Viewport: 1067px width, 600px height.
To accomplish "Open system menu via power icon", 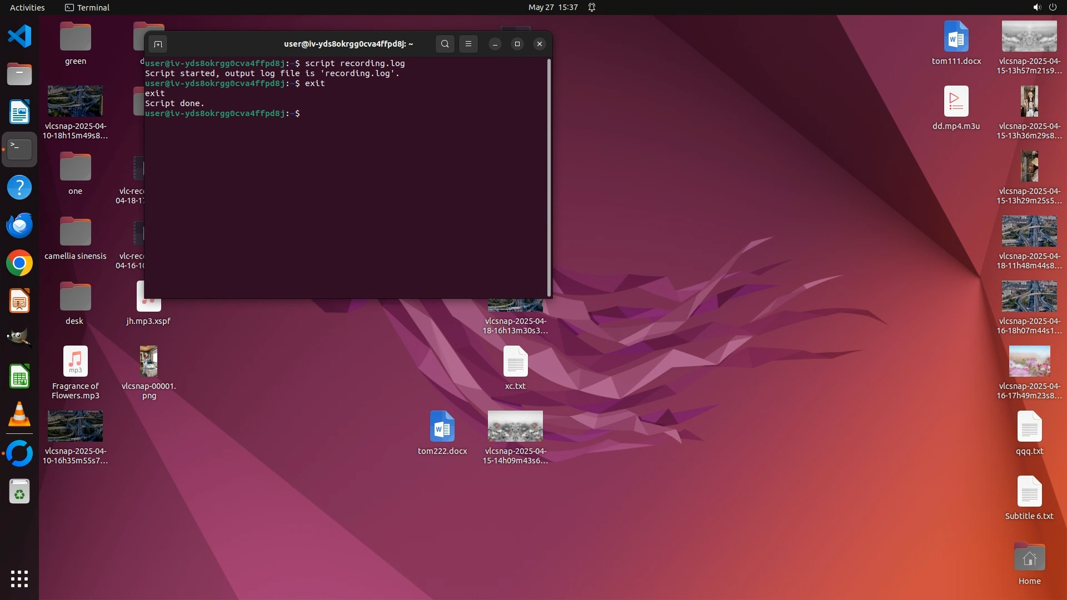I will [x=1053, y=7].
